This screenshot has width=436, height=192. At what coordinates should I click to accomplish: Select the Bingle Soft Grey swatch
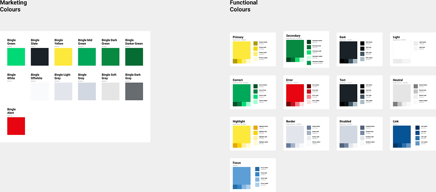coord(110,91)
